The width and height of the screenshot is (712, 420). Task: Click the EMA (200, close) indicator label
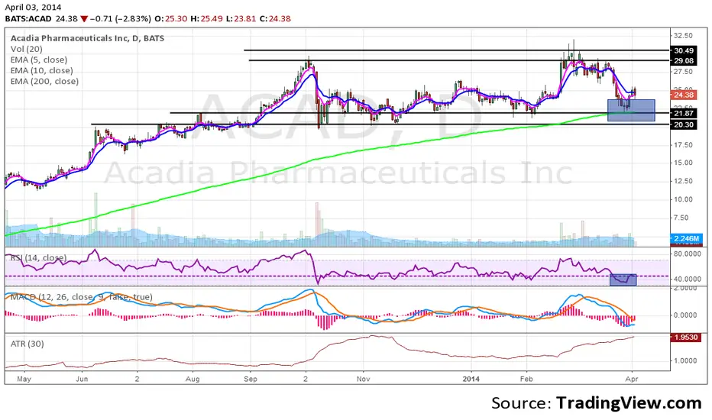point(44,81)
